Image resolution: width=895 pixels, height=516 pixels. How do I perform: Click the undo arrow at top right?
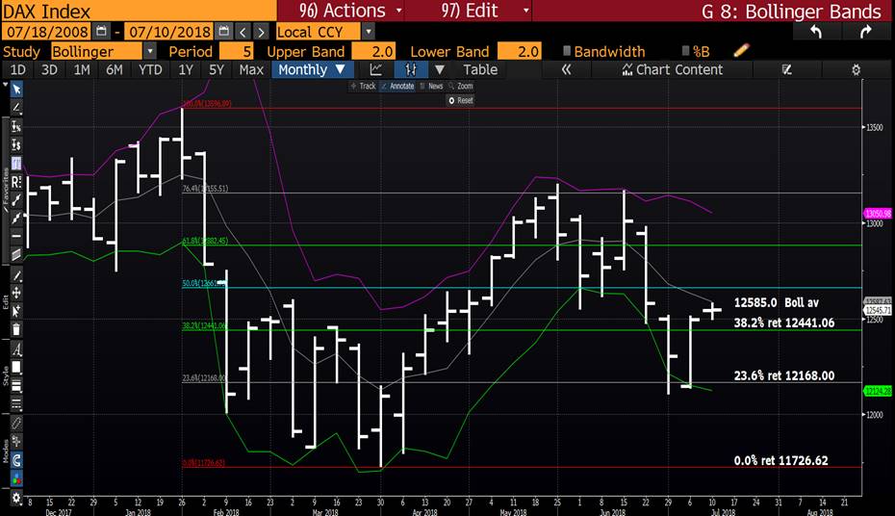pos(816,32)
